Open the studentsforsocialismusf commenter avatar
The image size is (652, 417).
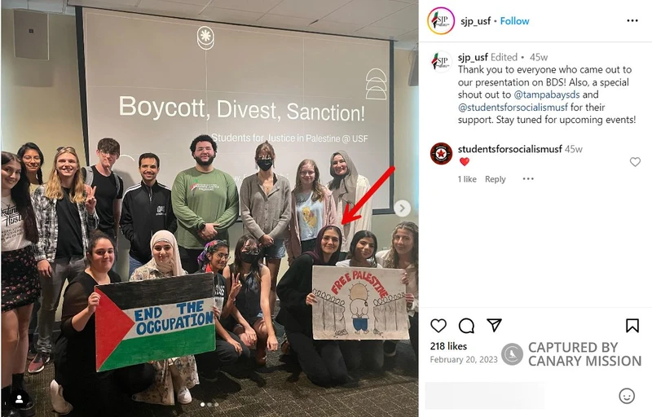point(441,154)
